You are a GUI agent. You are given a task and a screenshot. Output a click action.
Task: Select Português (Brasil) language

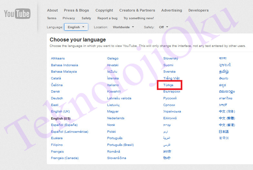click(x=120, y=145)
